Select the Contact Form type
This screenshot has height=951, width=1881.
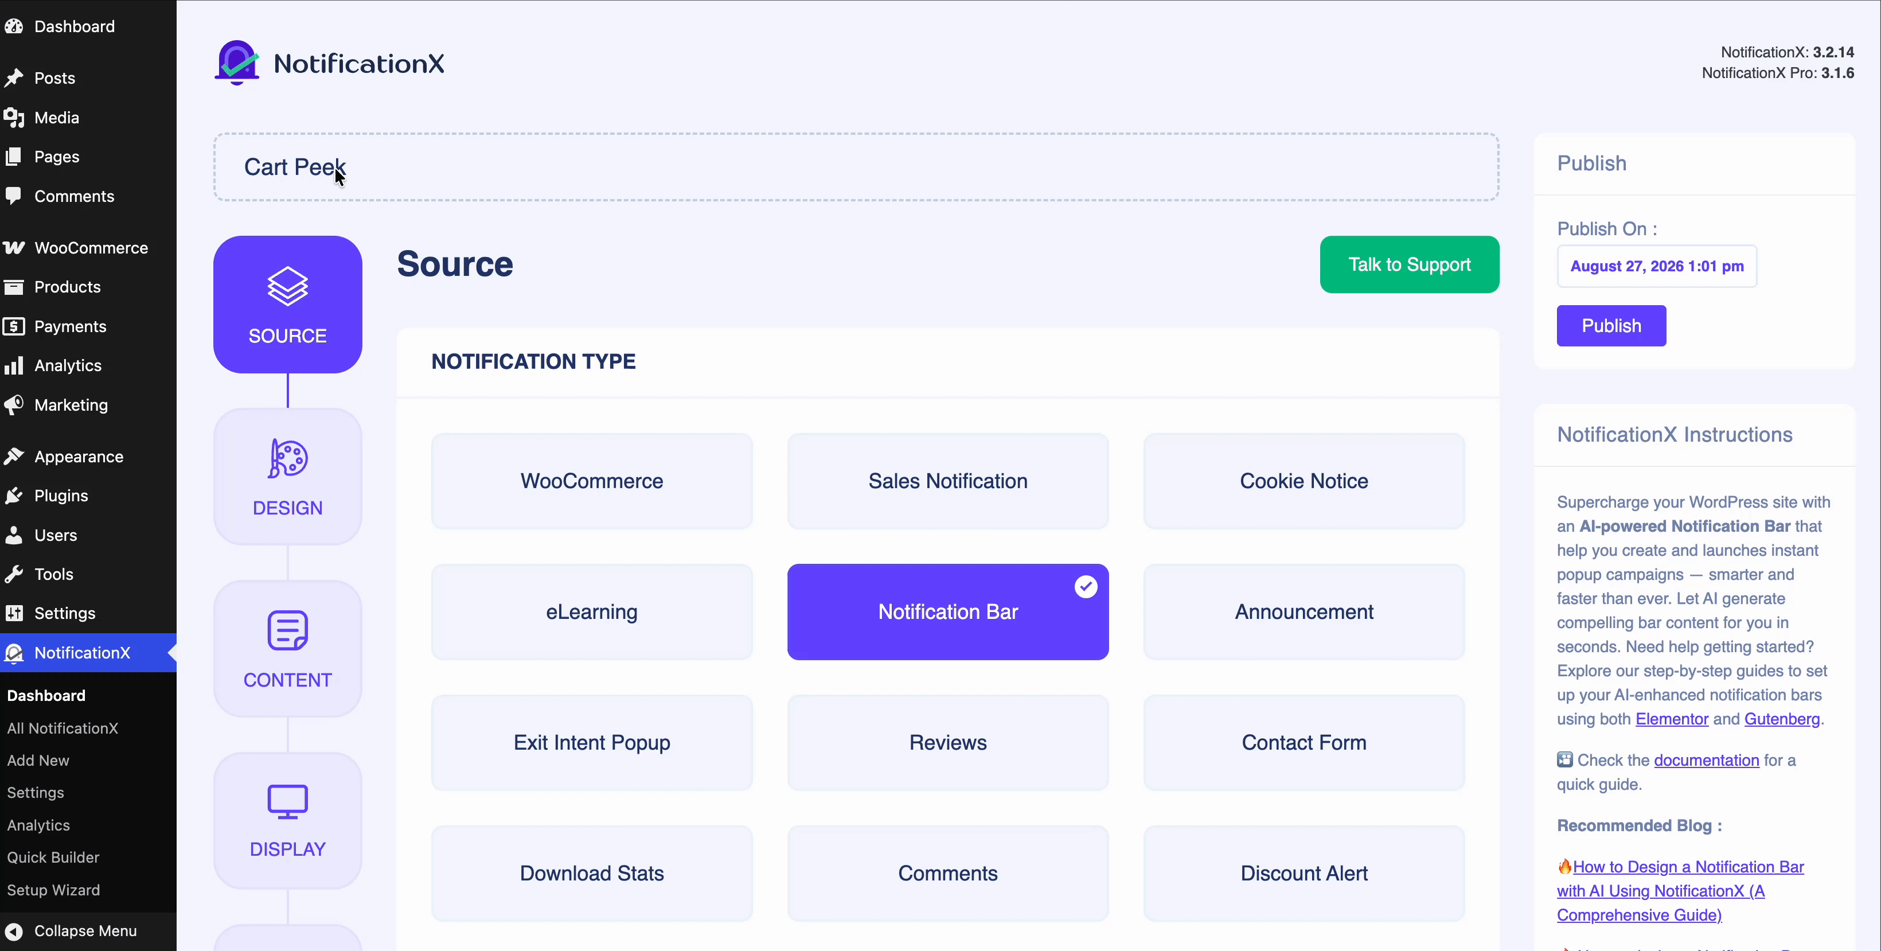click(1304, 742)
